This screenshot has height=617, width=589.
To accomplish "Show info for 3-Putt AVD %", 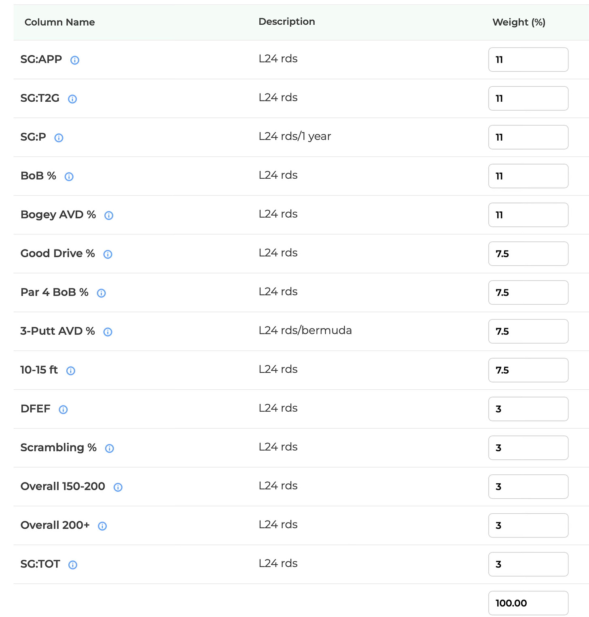I will [108, 332].
